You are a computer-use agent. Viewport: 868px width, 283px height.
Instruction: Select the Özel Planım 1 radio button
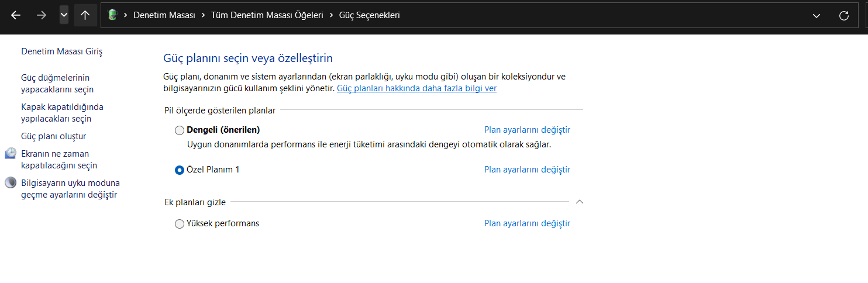[x=180, y=170]
